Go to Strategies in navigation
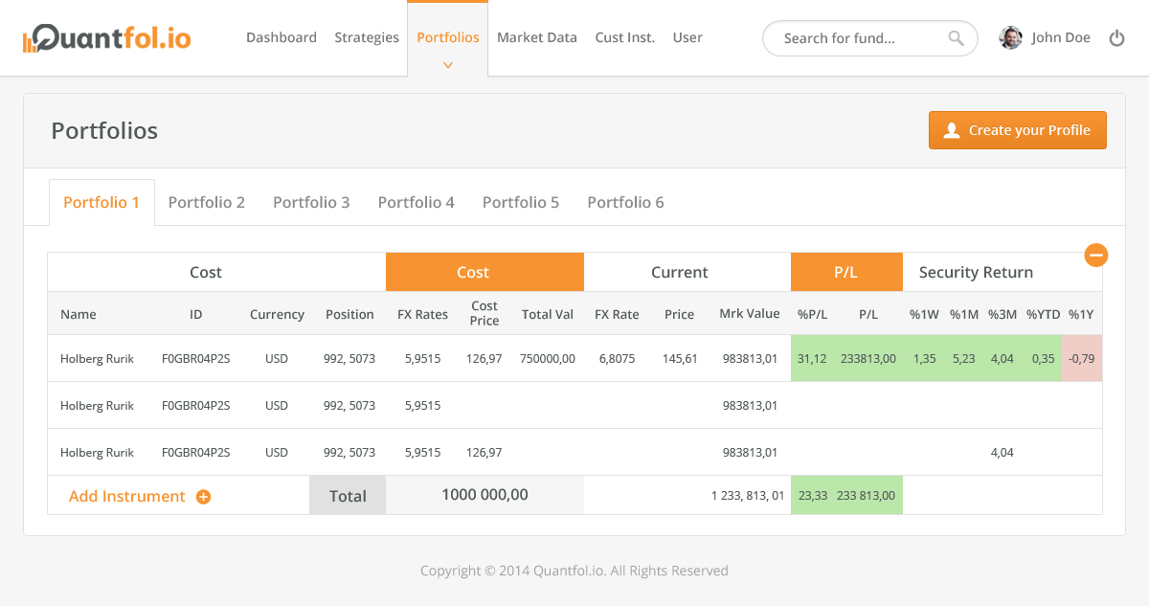 [366, 38]
